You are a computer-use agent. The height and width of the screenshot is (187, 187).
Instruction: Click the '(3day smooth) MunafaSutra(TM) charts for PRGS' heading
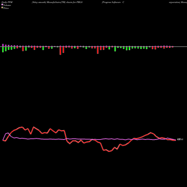[57, 2]
